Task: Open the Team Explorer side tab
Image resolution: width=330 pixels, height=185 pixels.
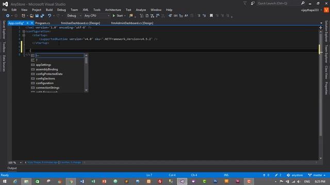Action: (x=326, y=54)
